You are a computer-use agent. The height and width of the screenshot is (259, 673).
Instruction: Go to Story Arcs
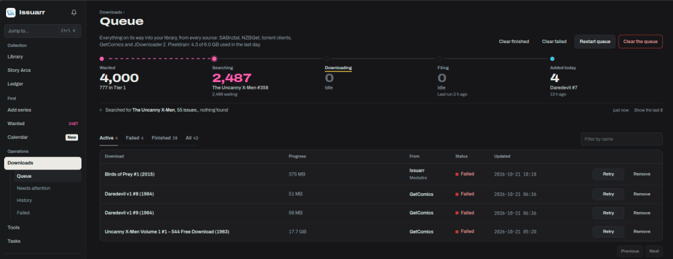coord(19,71)
